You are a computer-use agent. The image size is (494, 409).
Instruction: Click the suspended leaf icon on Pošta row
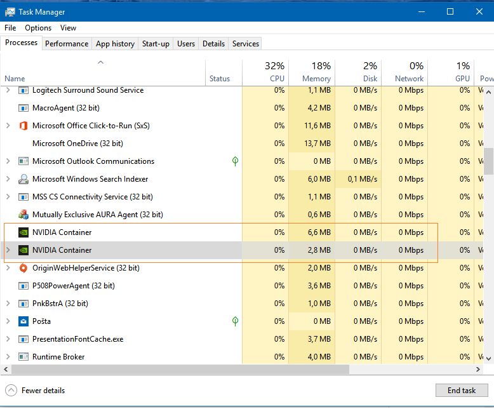click(235, 321)
